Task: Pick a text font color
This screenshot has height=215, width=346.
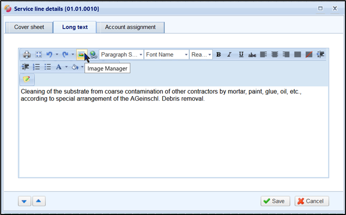Action: pos(59,67)
